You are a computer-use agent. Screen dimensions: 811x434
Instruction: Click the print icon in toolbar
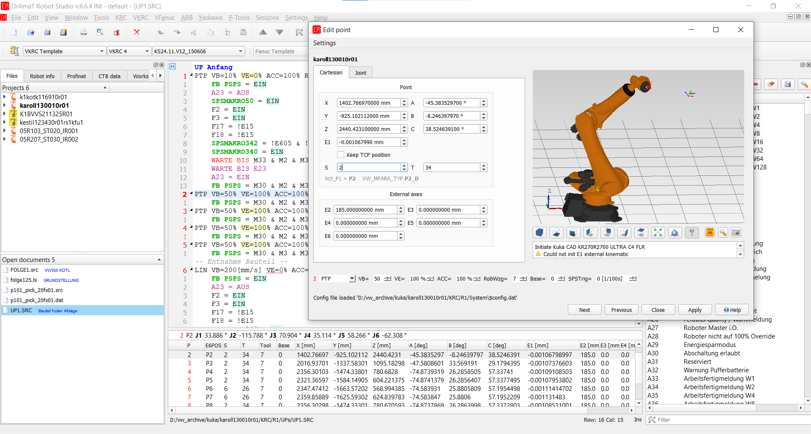pos(83,32)
